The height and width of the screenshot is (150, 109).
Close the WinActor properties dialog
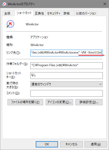click(105, 4)
